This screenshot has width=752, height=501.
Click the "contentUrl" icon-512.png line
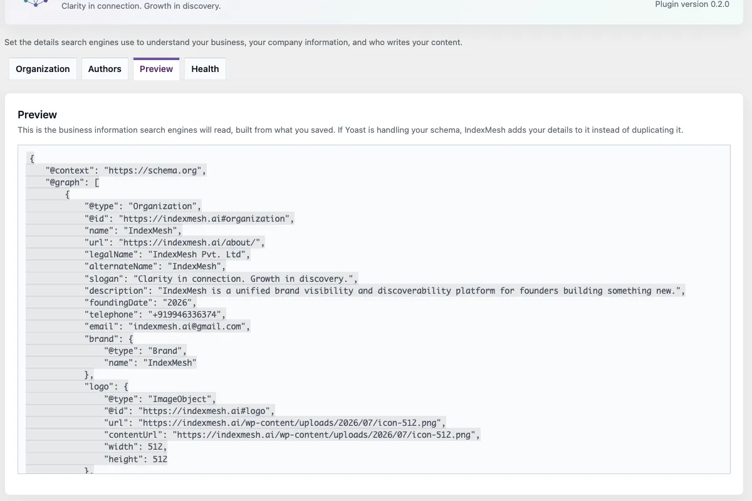292,435
